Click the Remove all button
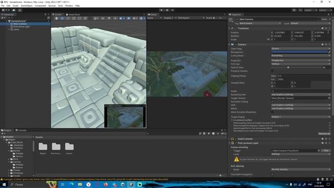 324,134
